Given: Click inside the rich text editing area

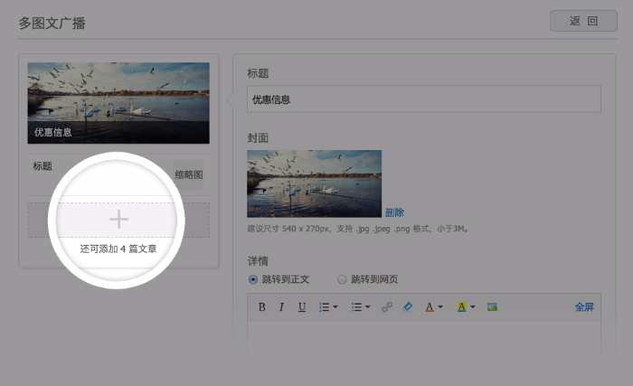Looking at the screenshot, I should coord(424,347).
